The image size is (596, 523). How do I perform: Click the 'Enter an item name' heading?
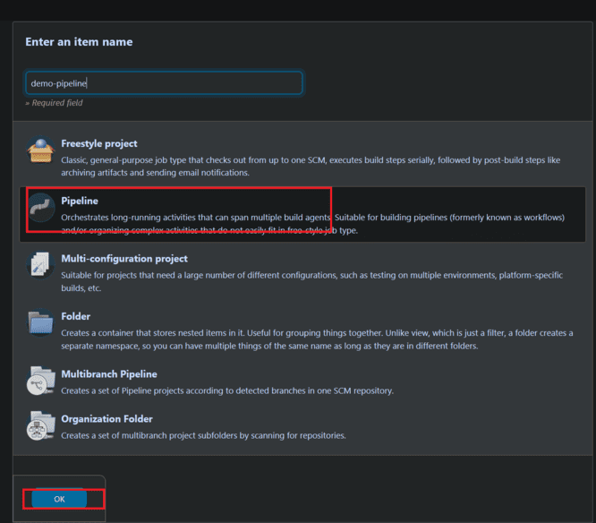(x=79, y=42)
